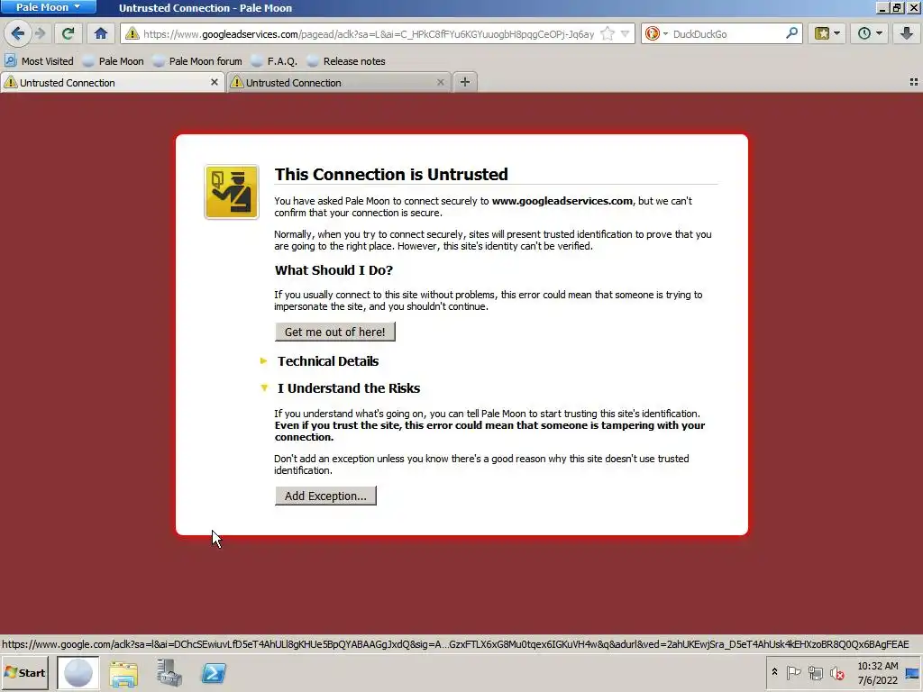The height and width of the screenshot is (692, 923).
Task: Reload the current page
Action: (x=69, y=33)
